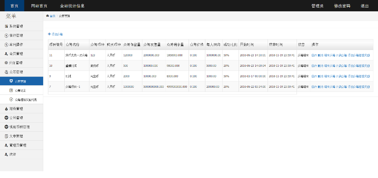Click the recommend-reward link for row 7
Screen dimensions: 378x178
pos(359,87)
